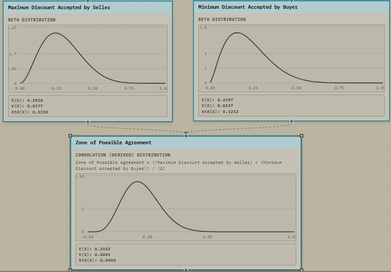Click the Zone of Possible Agreement top port
Screen dimensions: 391x272
point(186,136)
